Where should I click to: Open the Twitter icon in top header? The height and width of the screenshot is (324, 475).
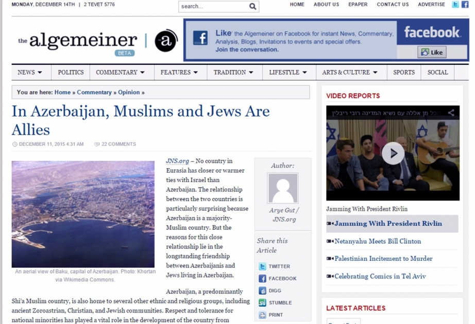[455, 5]
